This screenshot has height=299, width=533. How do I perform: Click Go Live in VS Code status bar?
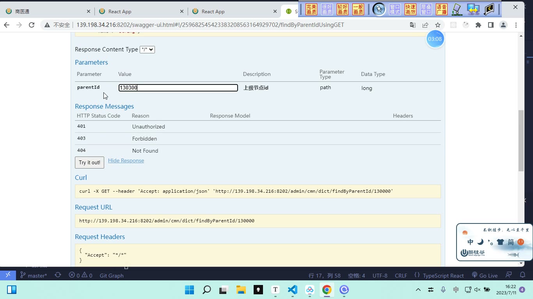(485, 275)
